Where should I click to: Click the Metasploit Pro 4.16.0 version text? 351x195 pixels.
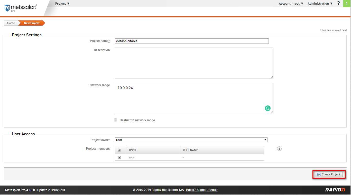(35, 190)
